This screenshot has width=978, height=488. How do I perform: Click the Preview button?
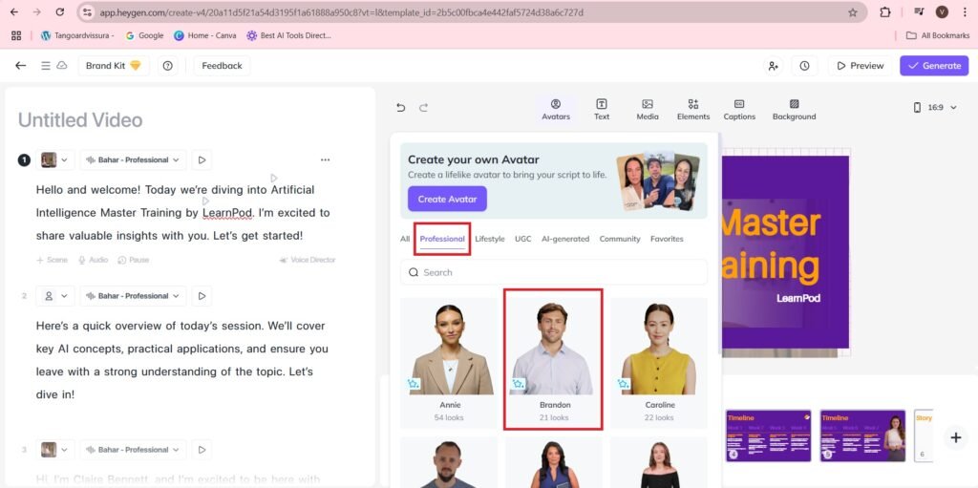861,66
